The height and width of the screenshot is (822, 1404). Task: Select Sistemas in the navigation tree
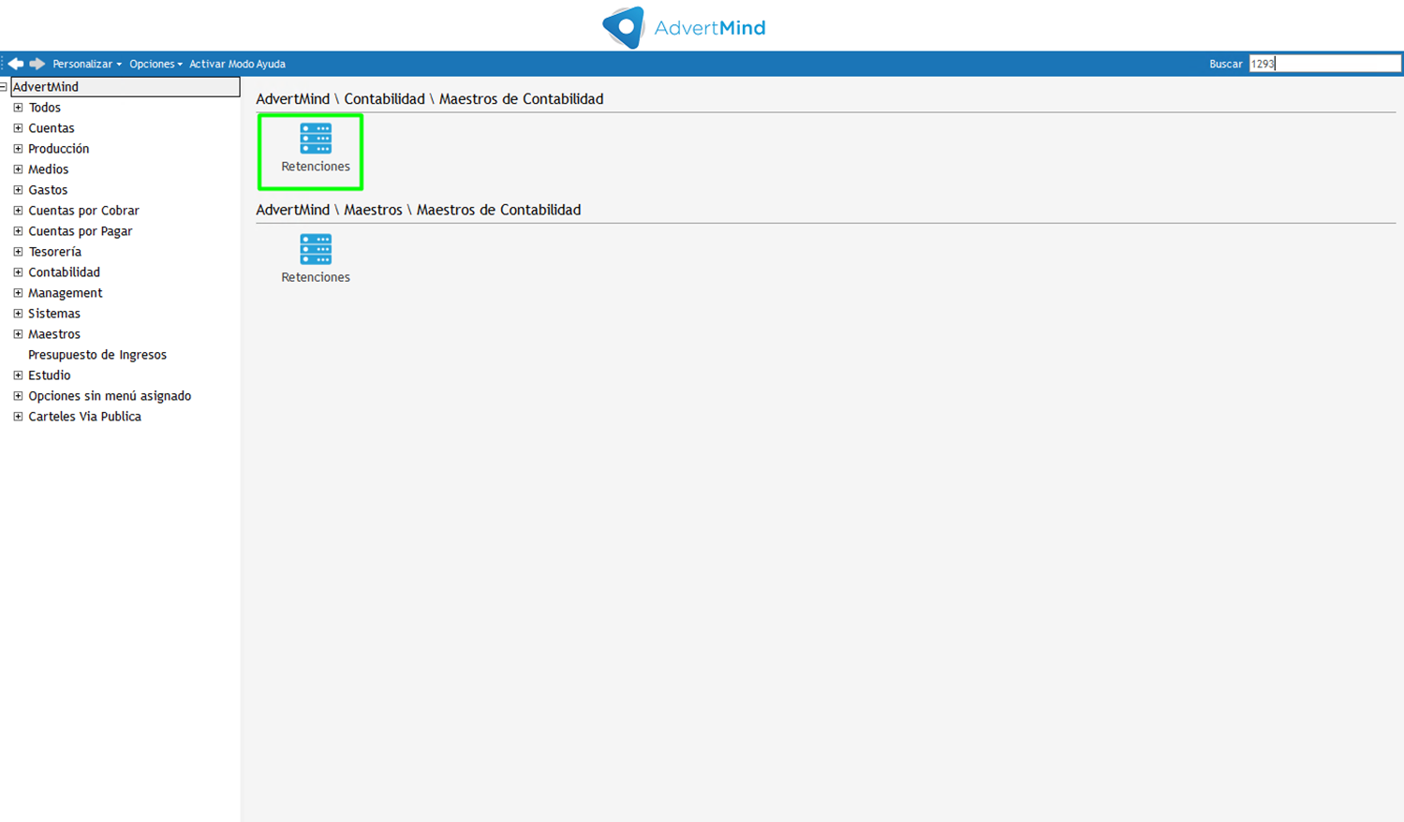click(54, 314)
